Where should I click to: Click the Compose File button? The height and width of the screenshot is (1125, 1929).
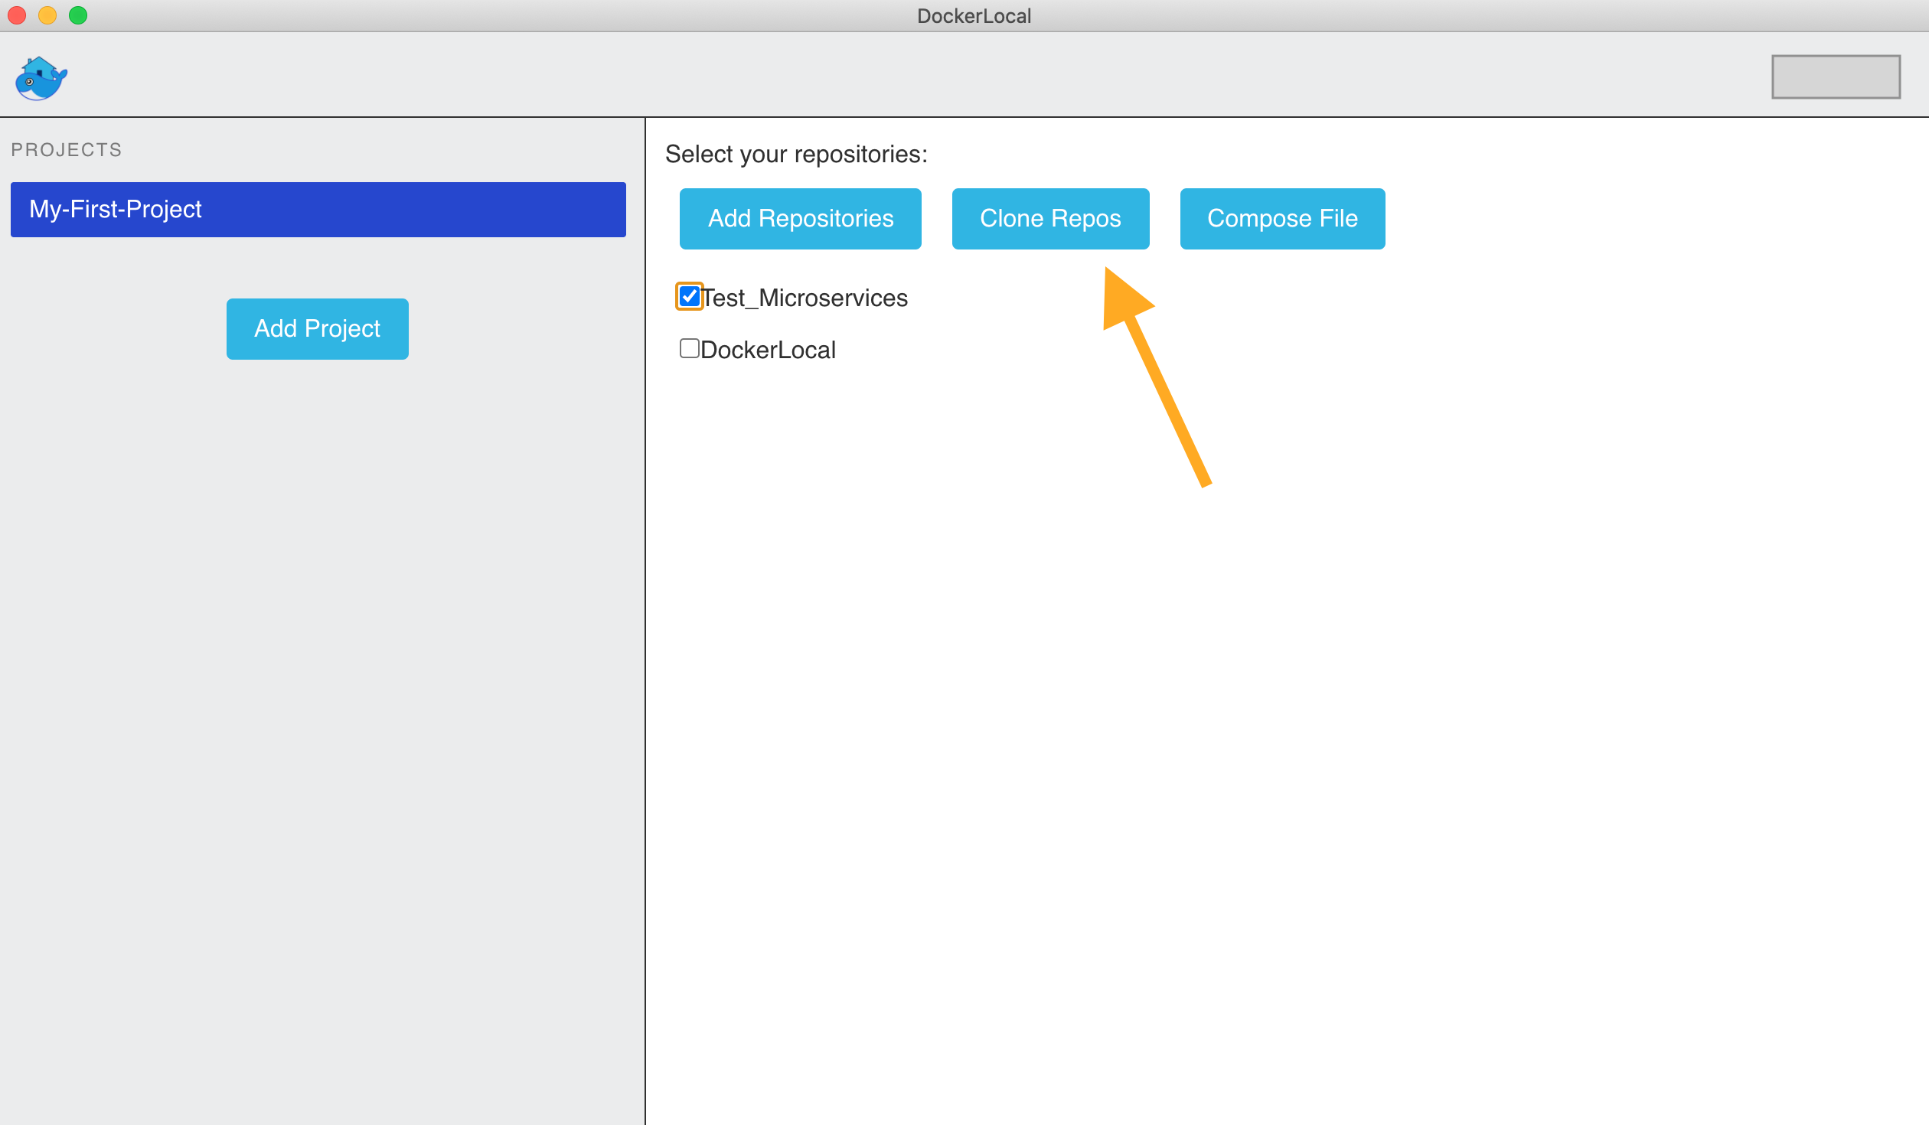1281,218
